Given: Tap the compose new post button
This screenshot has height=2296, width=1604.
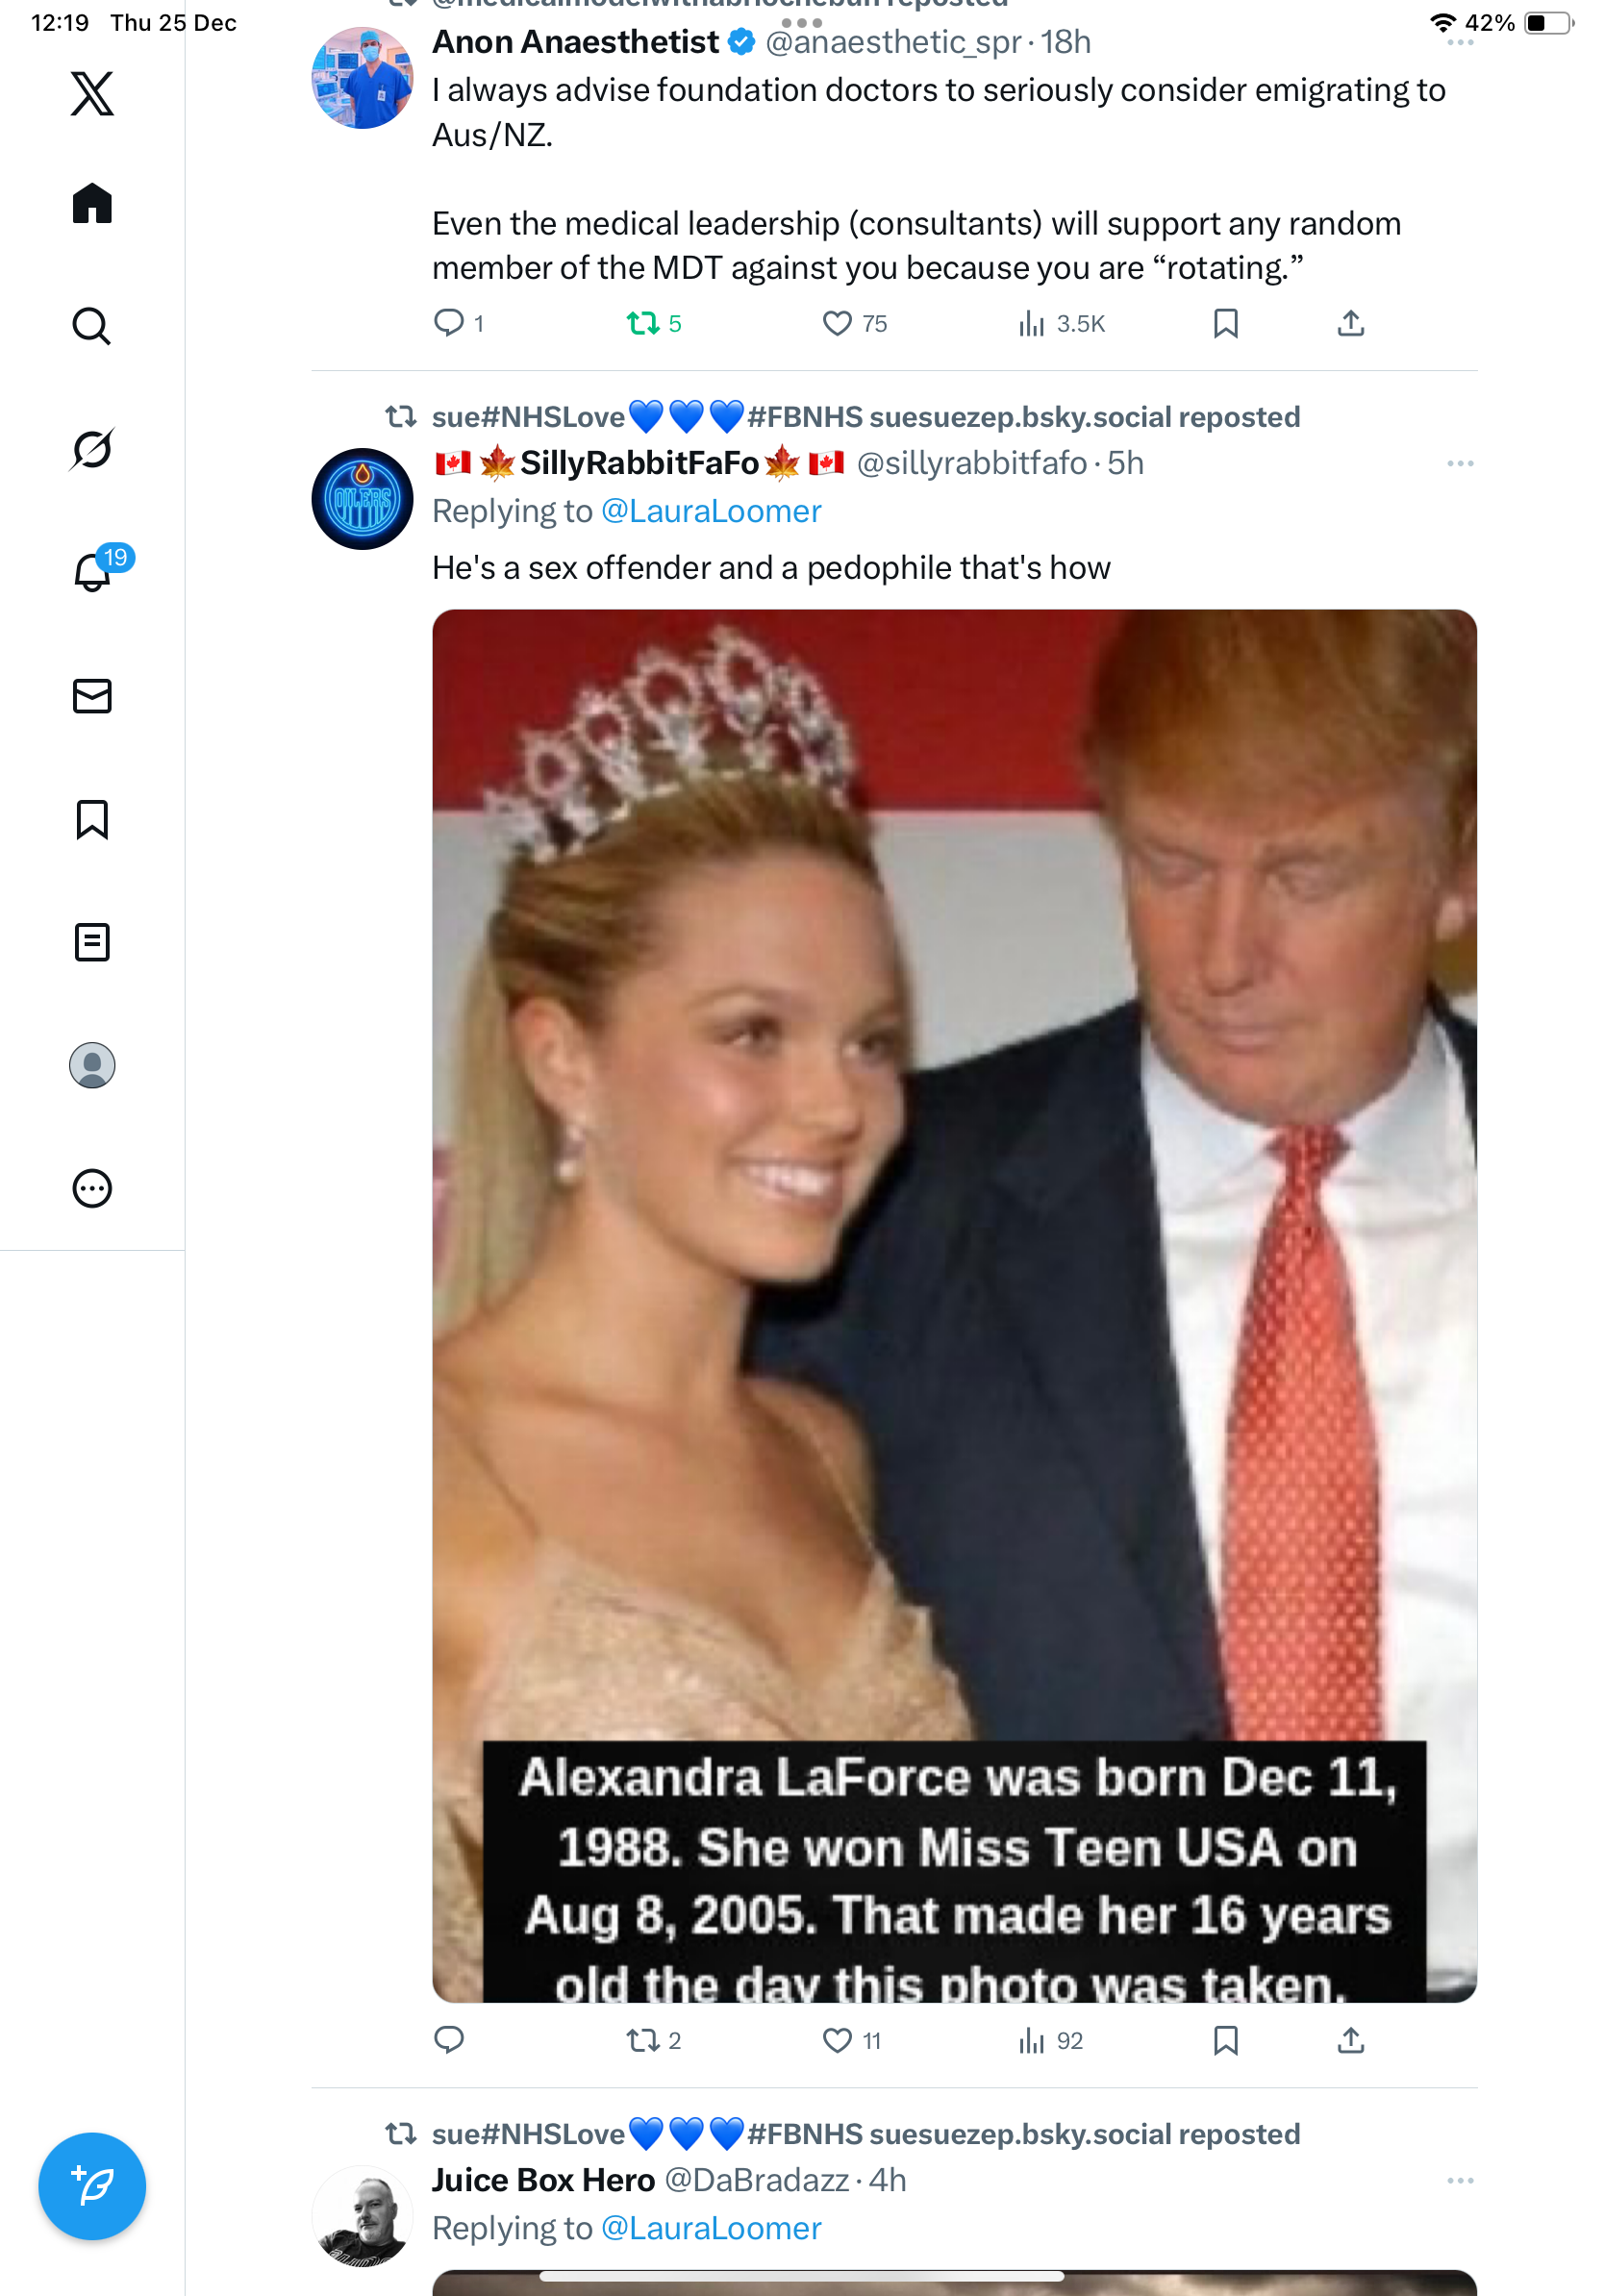Looking at the screenshot, I should tap(92, 2185).
